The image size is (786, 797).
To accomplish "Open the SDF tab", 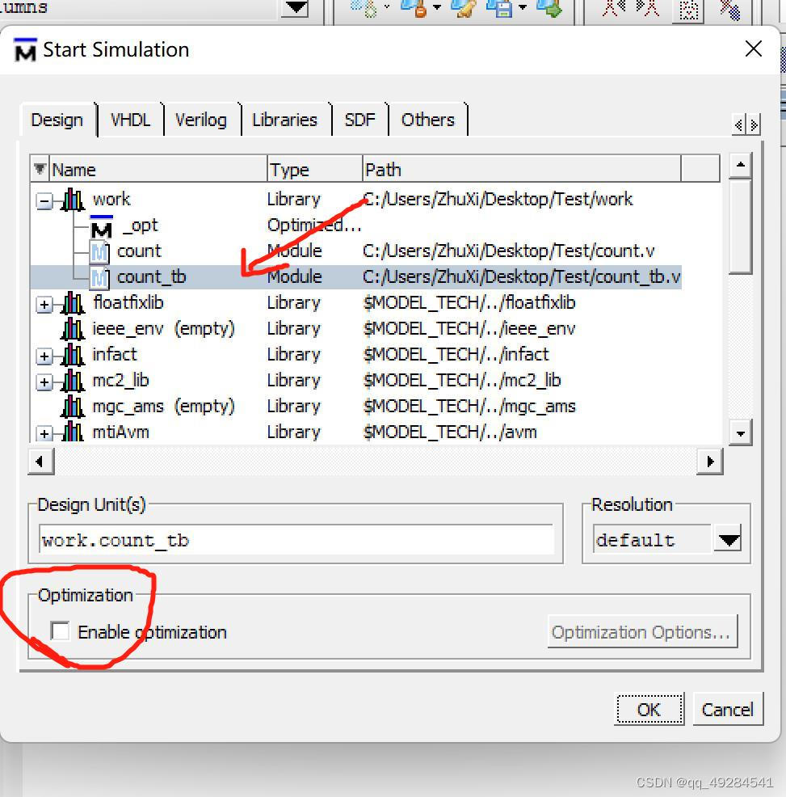I will click(359, 120).
